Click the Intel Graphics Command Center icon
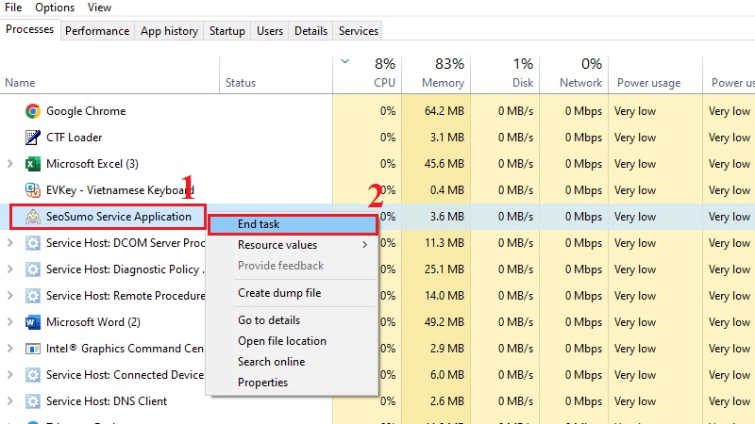Screen dimensions: 755x424 pos(33,349)
